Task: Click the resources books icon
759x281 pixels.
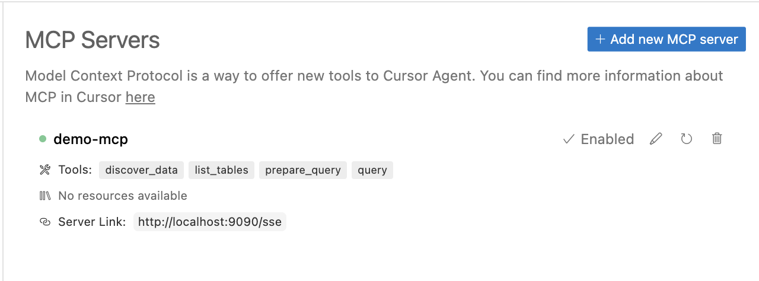Action: click(x=45, y=196)
